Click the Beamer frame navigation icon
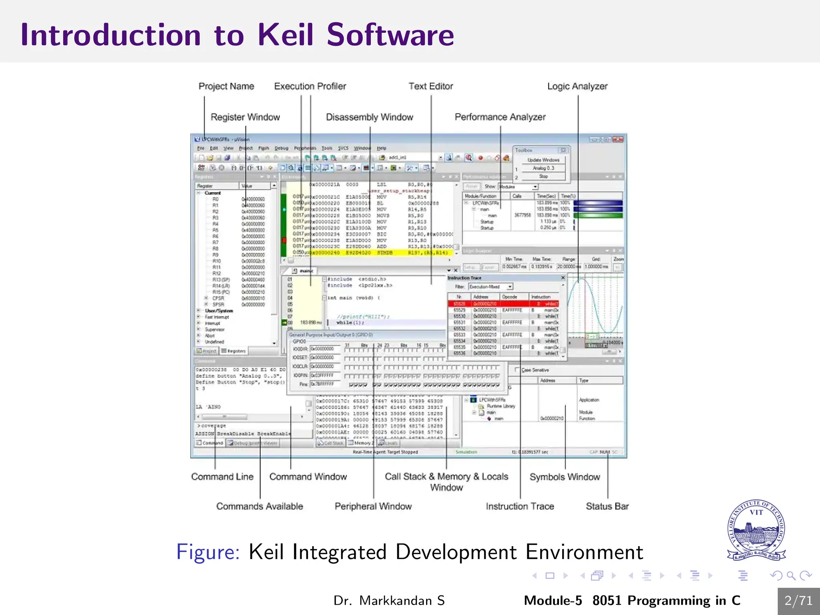This screenshot has width=820, height=615. [597, 575]
